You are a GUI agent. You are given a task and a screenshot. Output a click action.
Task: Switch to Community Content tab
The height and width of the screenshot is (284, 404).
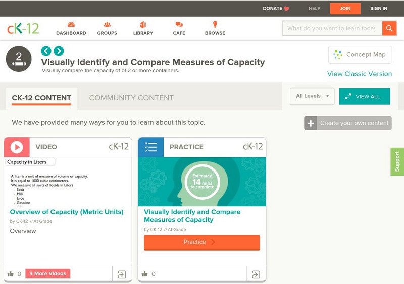131,98
